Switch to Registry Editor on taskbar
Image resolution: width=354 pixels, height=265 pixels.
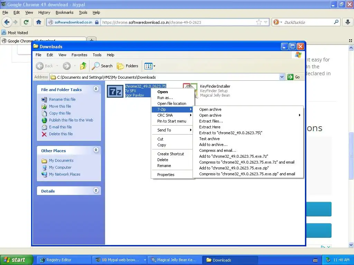(x=64, y=260)
